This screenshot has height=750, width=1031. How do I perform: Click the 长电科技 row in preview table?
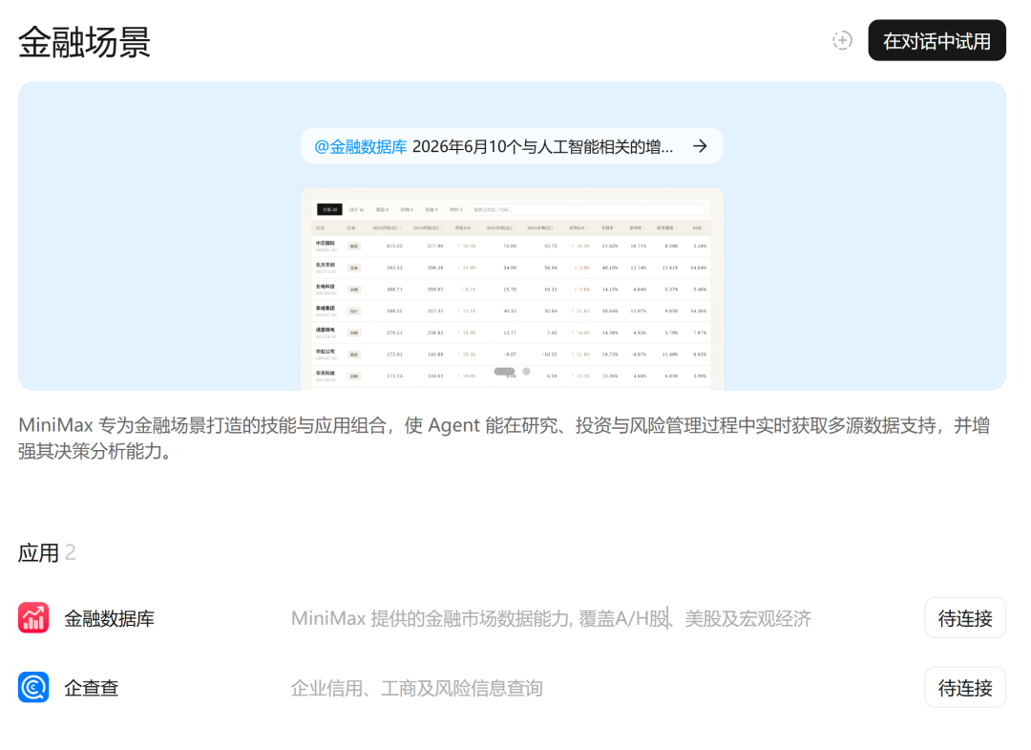pos(512,289)
